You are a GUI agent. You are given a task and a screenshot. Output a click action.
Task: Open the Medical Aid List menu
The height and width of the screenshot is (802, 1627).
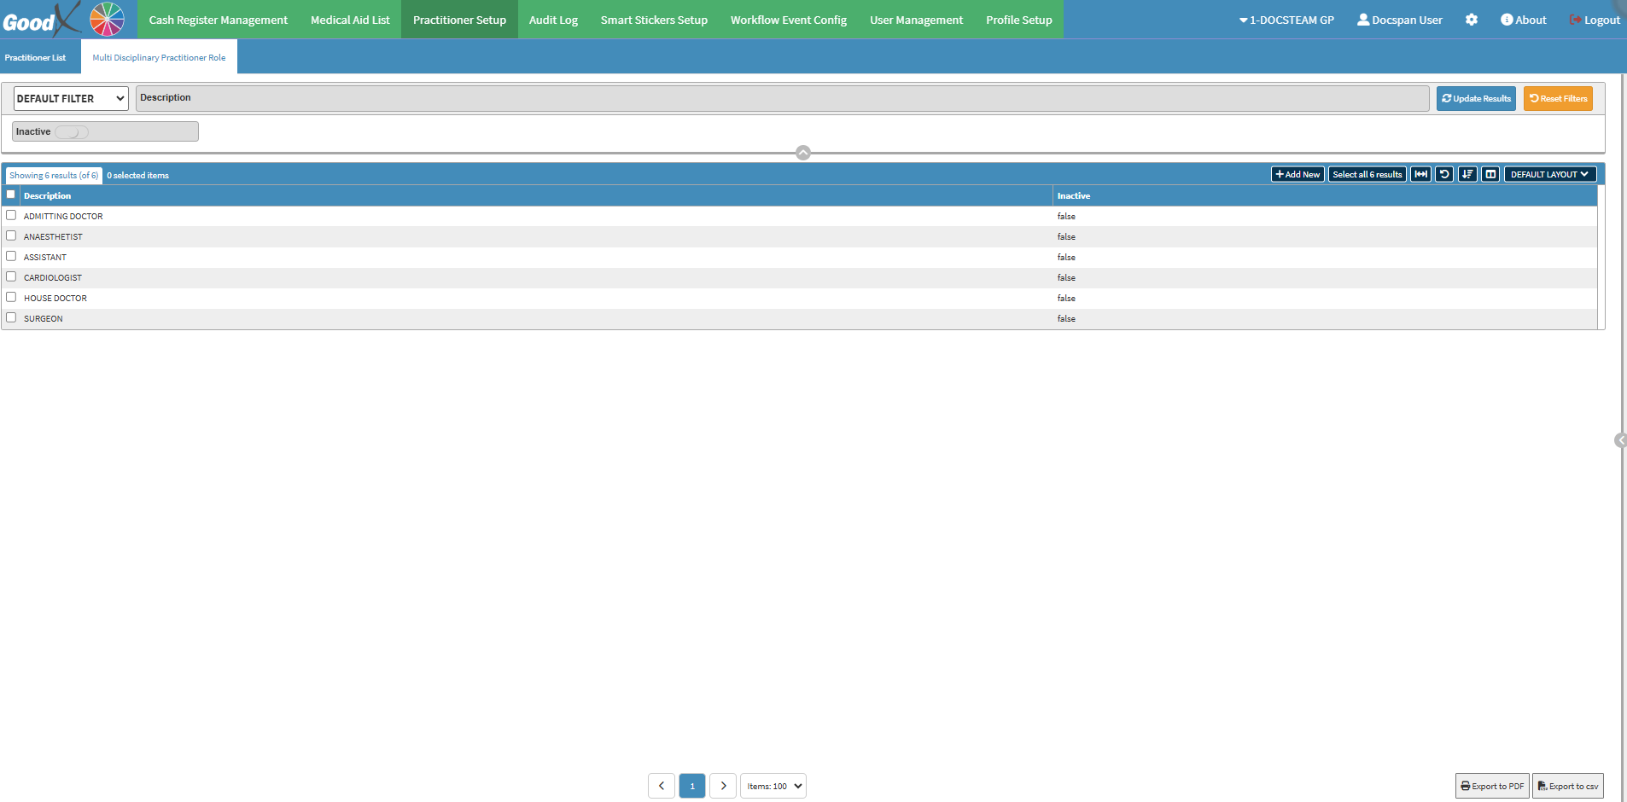[x=350, y=20]
